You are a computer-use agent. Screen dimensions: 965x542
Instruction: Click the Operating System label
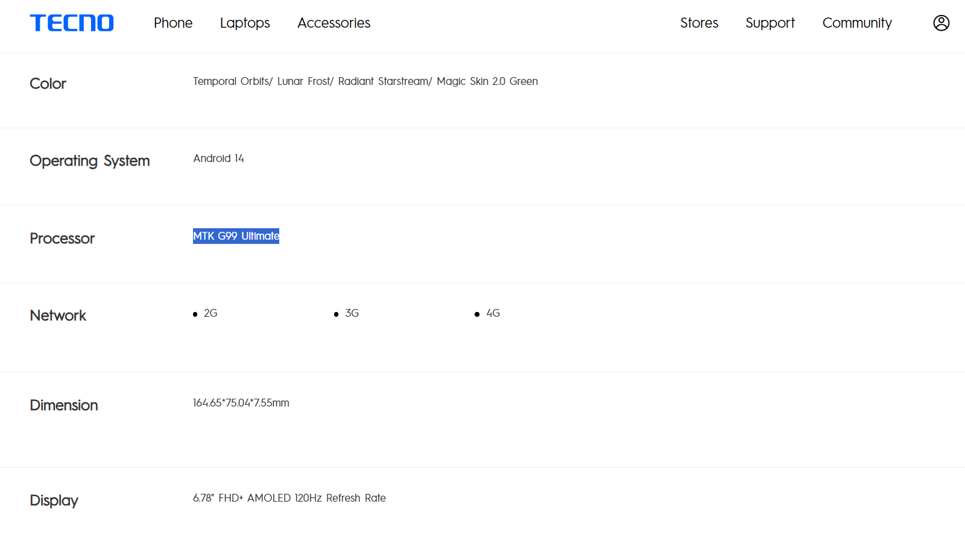point(90,161)
